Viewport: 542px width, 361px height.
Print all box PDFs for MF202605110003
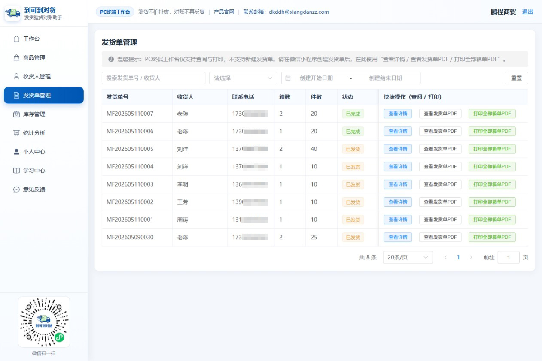(x=492, y=184)
